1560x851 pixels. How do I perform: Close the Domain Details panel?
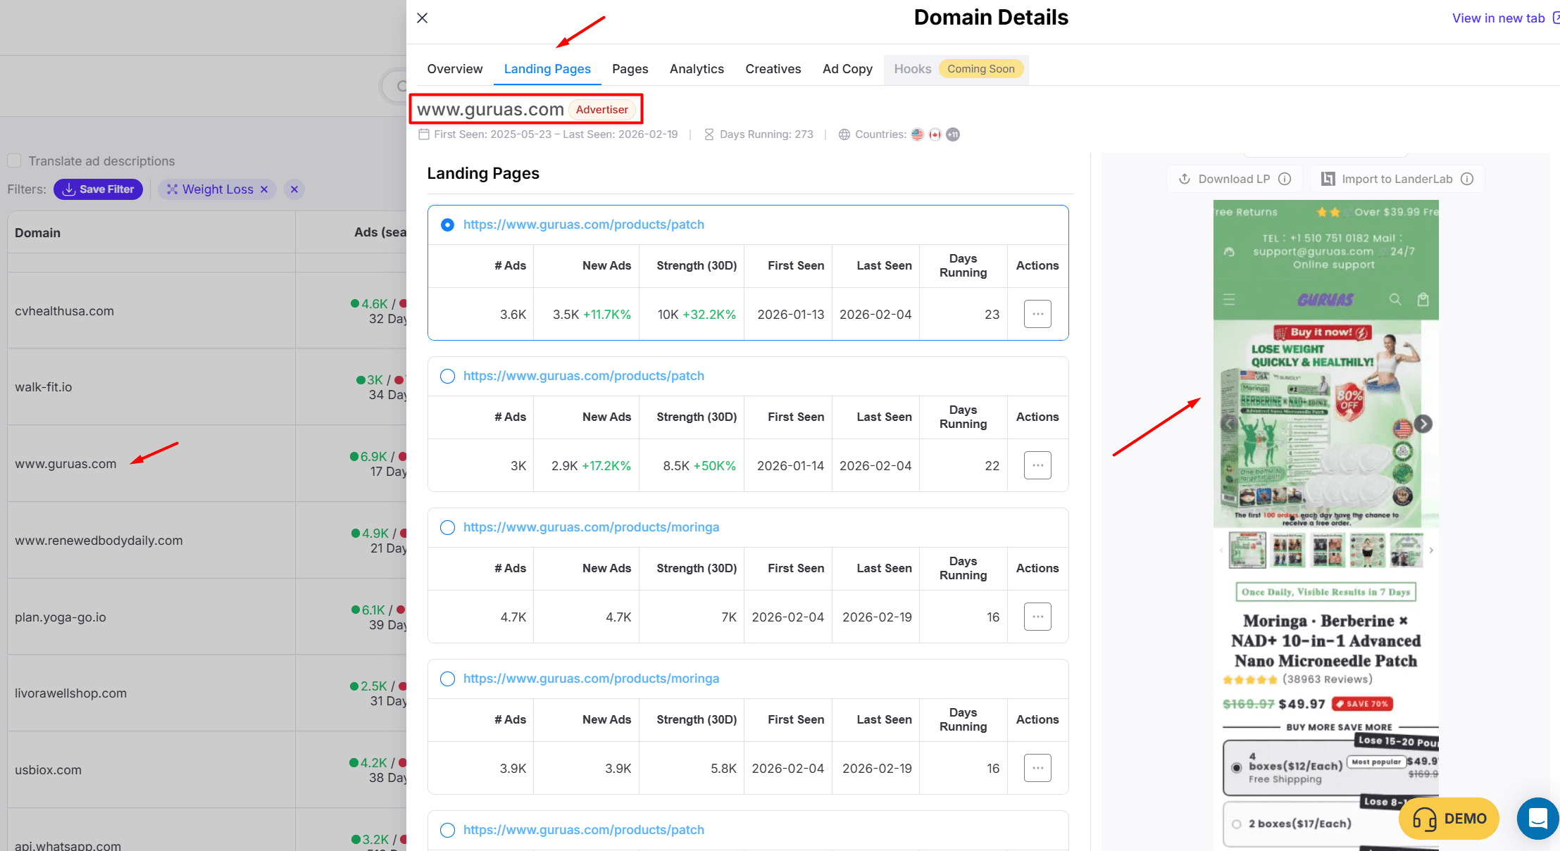coord(422,18)
